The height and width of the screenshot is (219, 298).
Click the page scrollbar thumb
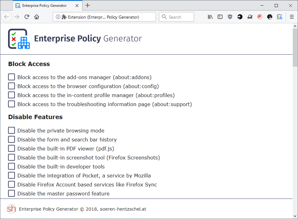(x=295, y=47)
